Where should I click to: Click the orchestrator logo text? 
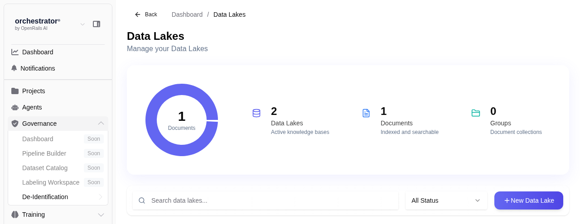click(38, 21)
